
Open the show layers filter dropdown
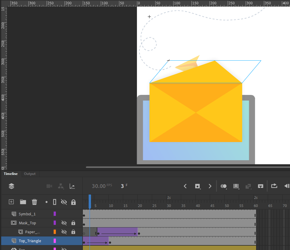click(11, 186)
